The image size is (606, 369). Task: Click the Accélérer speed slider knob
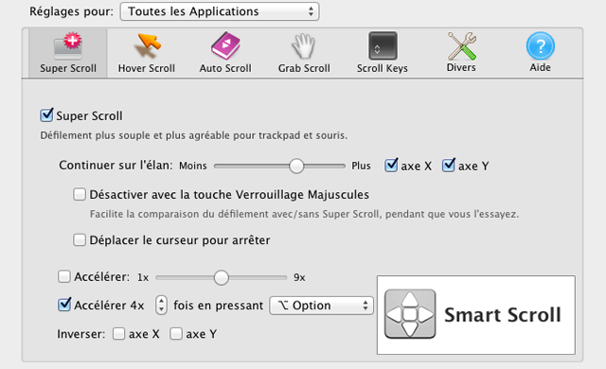(221, 277)
